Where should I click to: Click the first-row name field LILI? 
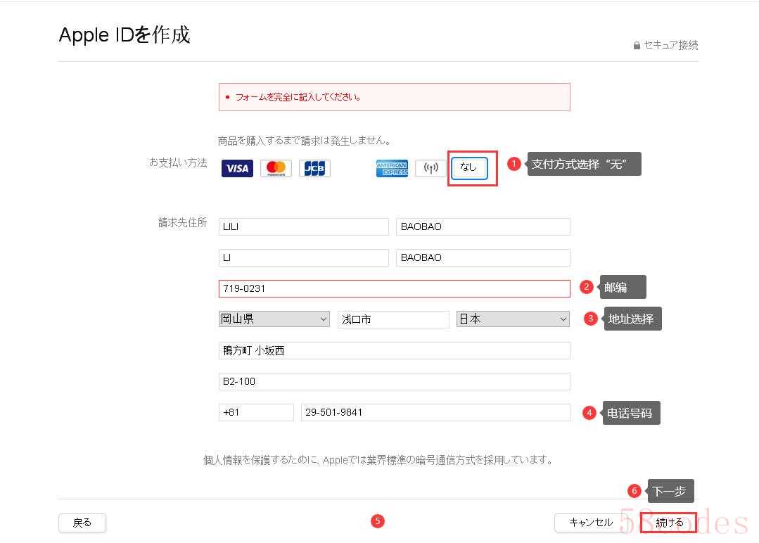pyautogui.click(x=303, y=226)
